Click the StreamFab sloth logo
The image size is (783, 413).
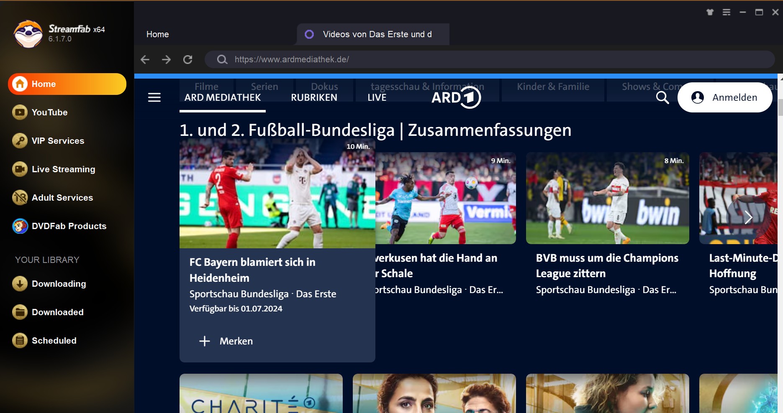pyautogui.click(x=28, y=34)
